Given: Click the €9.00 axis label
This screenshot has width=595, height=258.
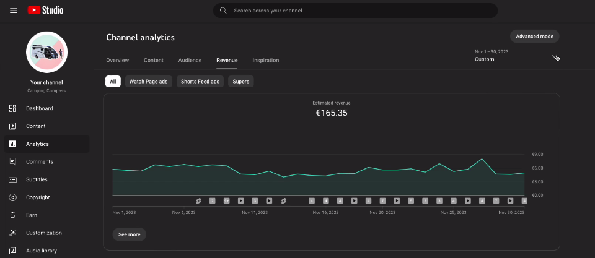Looking at the screenshot, I should 537,155.
